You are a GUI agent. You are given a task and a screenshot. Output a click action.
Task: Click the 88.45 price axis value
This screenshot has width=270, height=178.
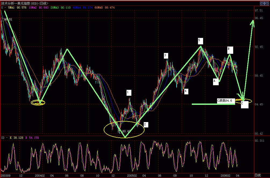(x=259, y=76)
